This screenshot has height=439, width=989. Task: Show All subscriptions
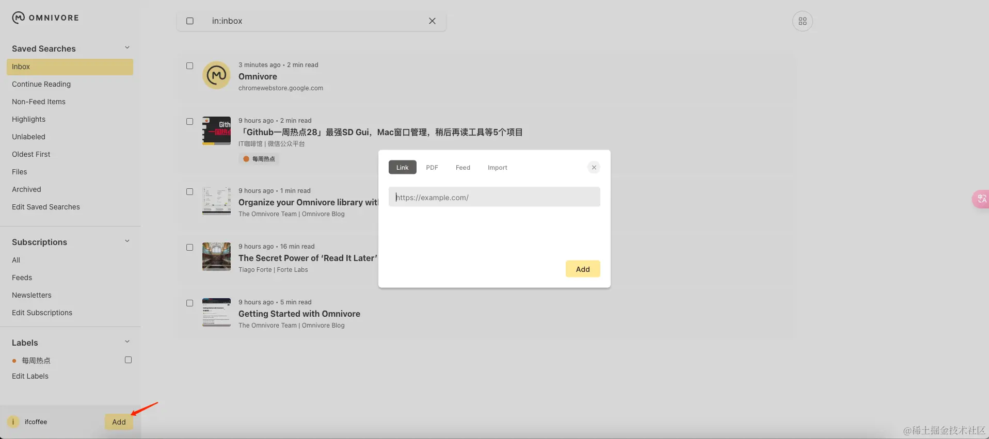16,260
